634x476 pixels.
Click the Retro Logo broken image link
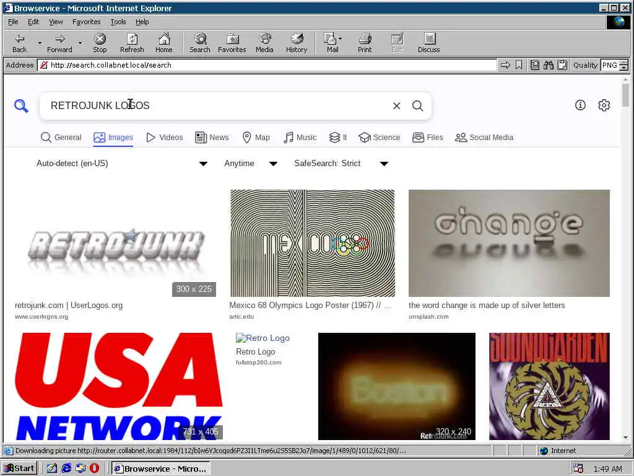[263, 338]
